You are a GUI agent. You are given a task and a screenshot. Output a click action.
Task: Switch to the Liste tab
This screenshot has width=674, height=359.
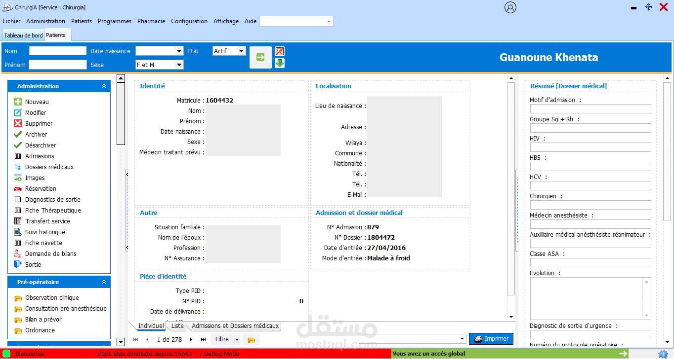point(177,326)
